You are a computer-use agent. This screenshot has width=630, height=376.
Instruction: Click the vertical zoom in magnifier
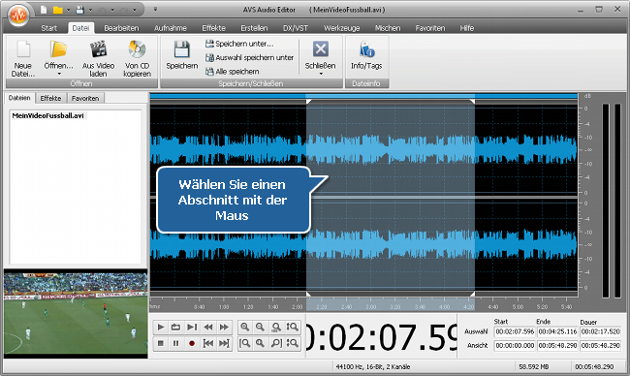coord(292,327)
